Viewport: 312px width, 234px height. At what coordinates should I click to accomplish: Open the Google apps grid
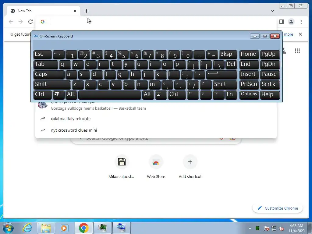coord(297,51)
